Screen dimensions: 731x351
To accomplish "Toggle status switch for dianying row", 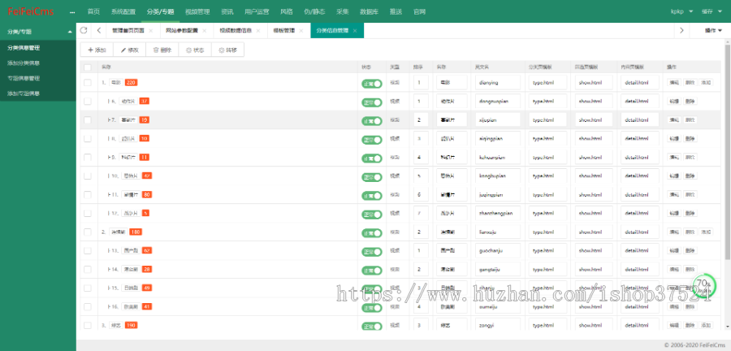I will [x=371, y=83].
